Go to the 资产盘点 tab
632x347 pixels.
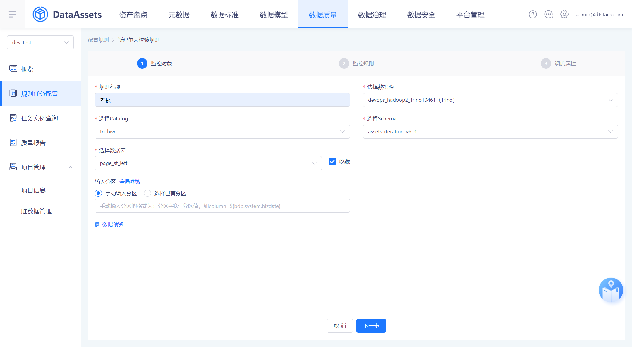pyautogui.click(x=133, y=15)
